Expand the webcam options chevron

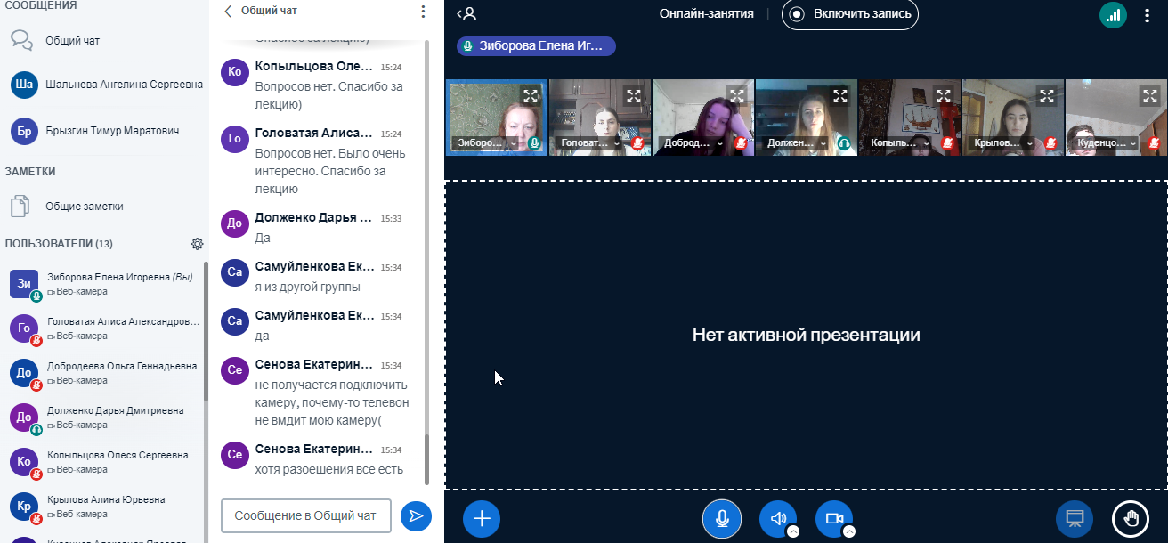[849, 531]
